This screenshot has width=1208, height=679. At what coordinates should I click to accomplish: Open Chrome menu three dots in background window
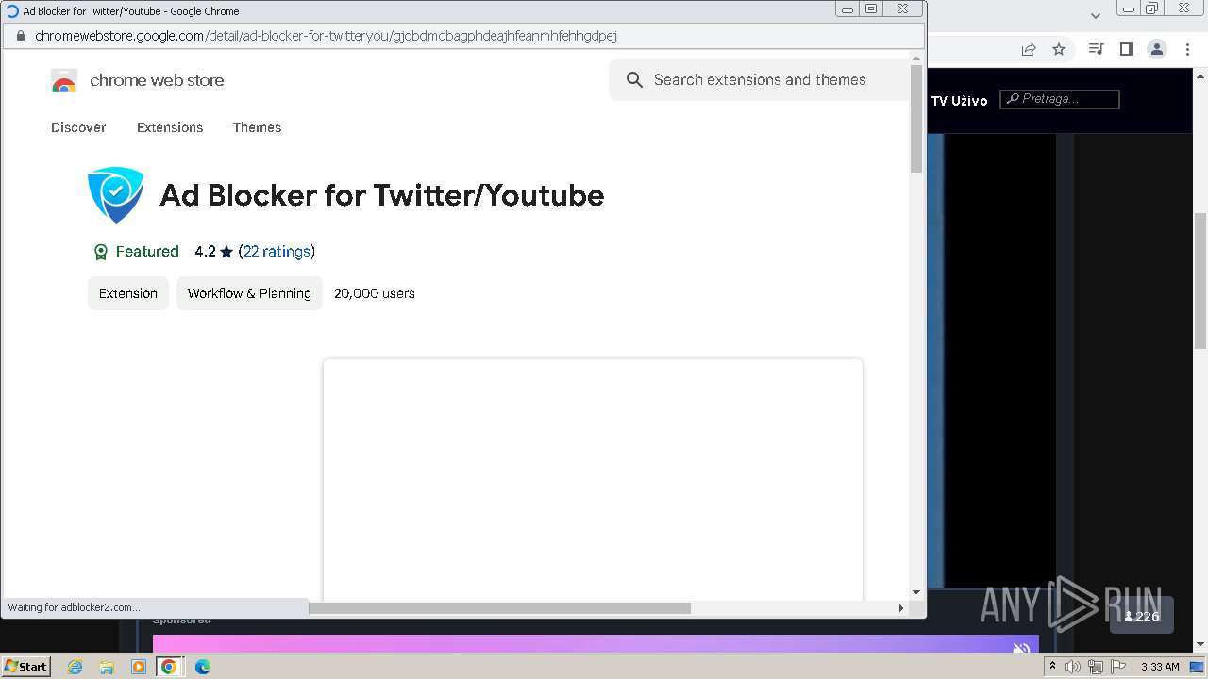pos(1185,49)
